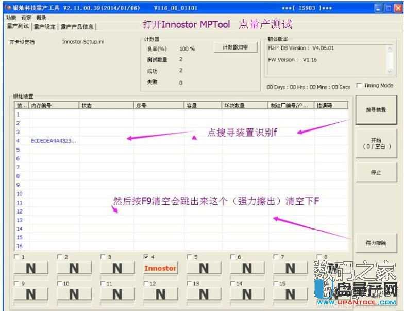Click the Innostor-Setup.ini file name
The height and width of the screenshot is (311, 404).
click(x=82, y=42)
